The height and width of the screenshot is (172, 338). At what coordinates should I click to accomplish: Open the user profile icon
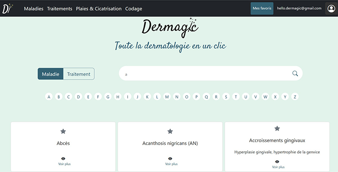coord(331,8)
